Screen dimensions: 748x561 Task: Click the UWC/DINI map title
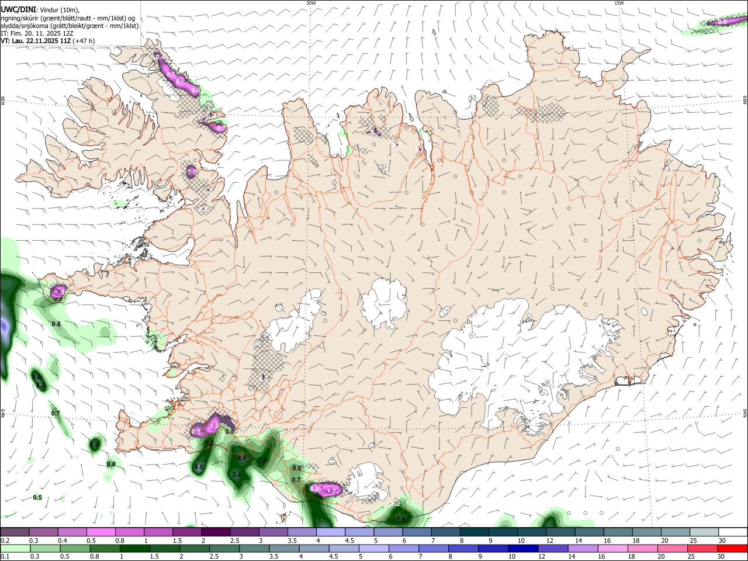pyautogui.click(x=19, y=9)
